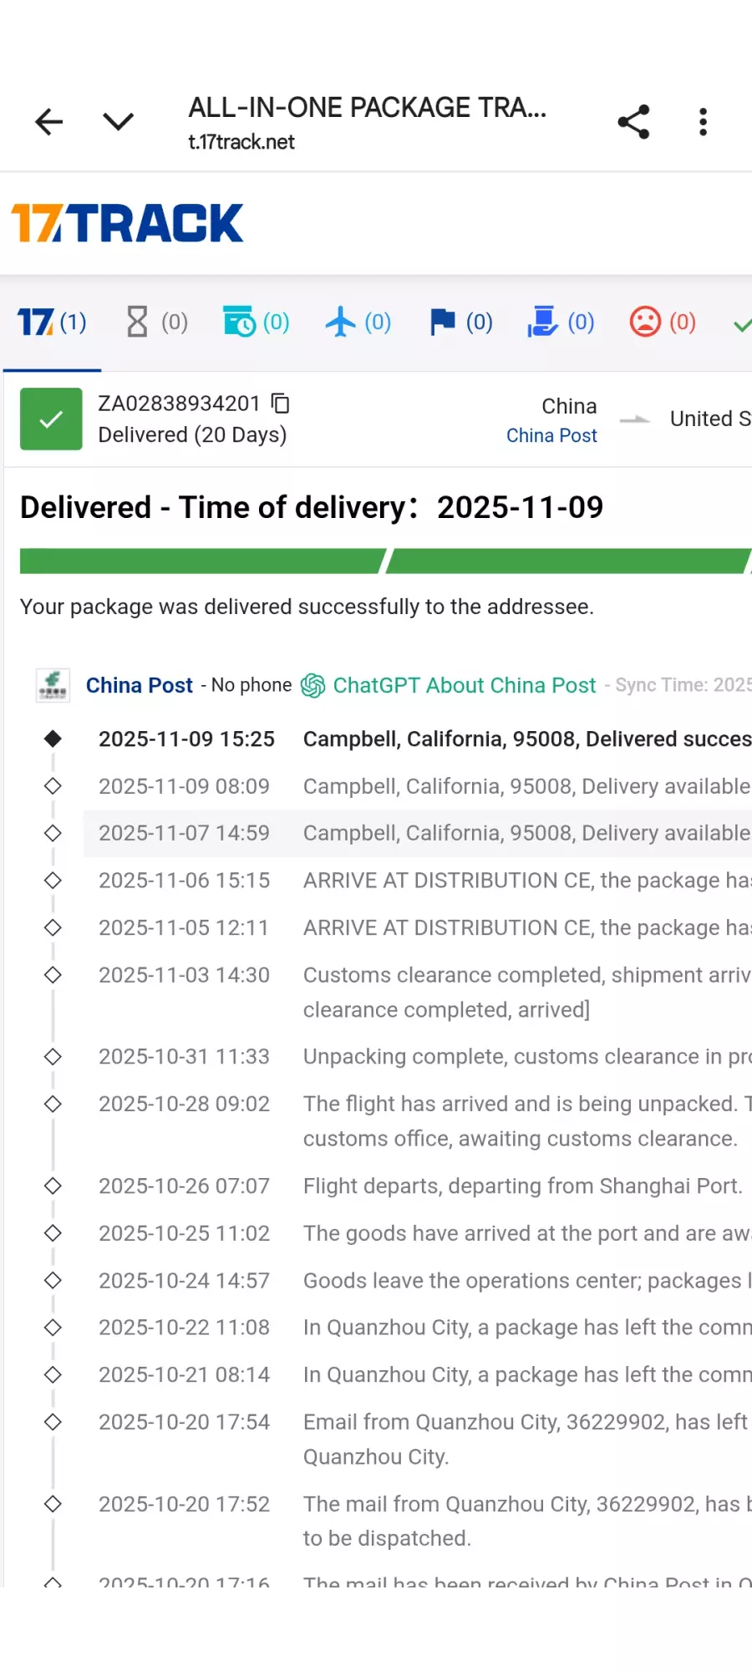Select the blue flag status filter
This screenshot has width=752, height=1671.
(460, 323)
